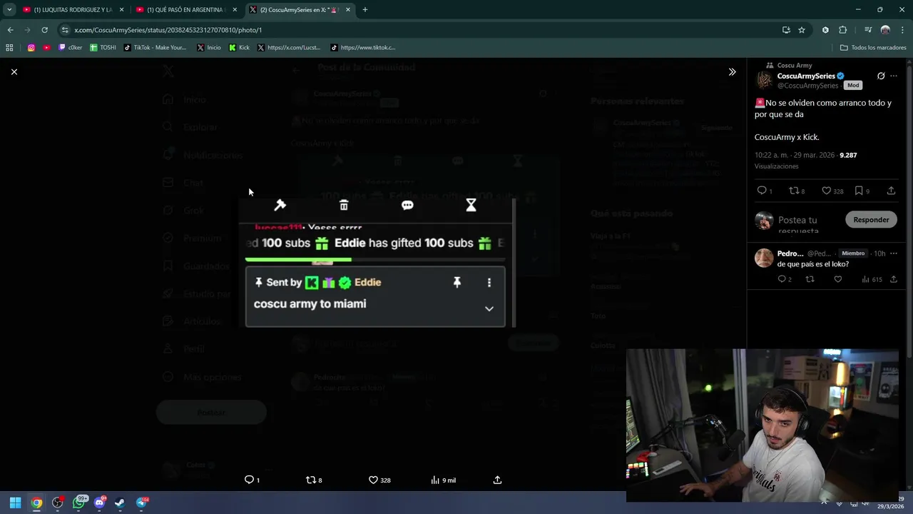Open the browser extensions puzzle icon
Image resolution: width=913 pixels, height=514 pixels.
click(x=843, y=30)
